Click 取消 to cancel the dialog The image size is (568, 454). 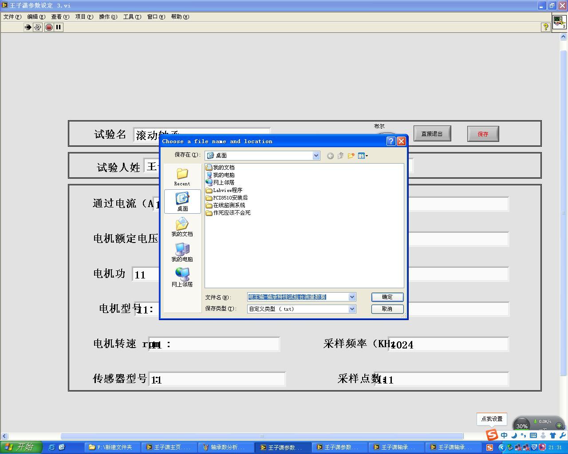387,309
